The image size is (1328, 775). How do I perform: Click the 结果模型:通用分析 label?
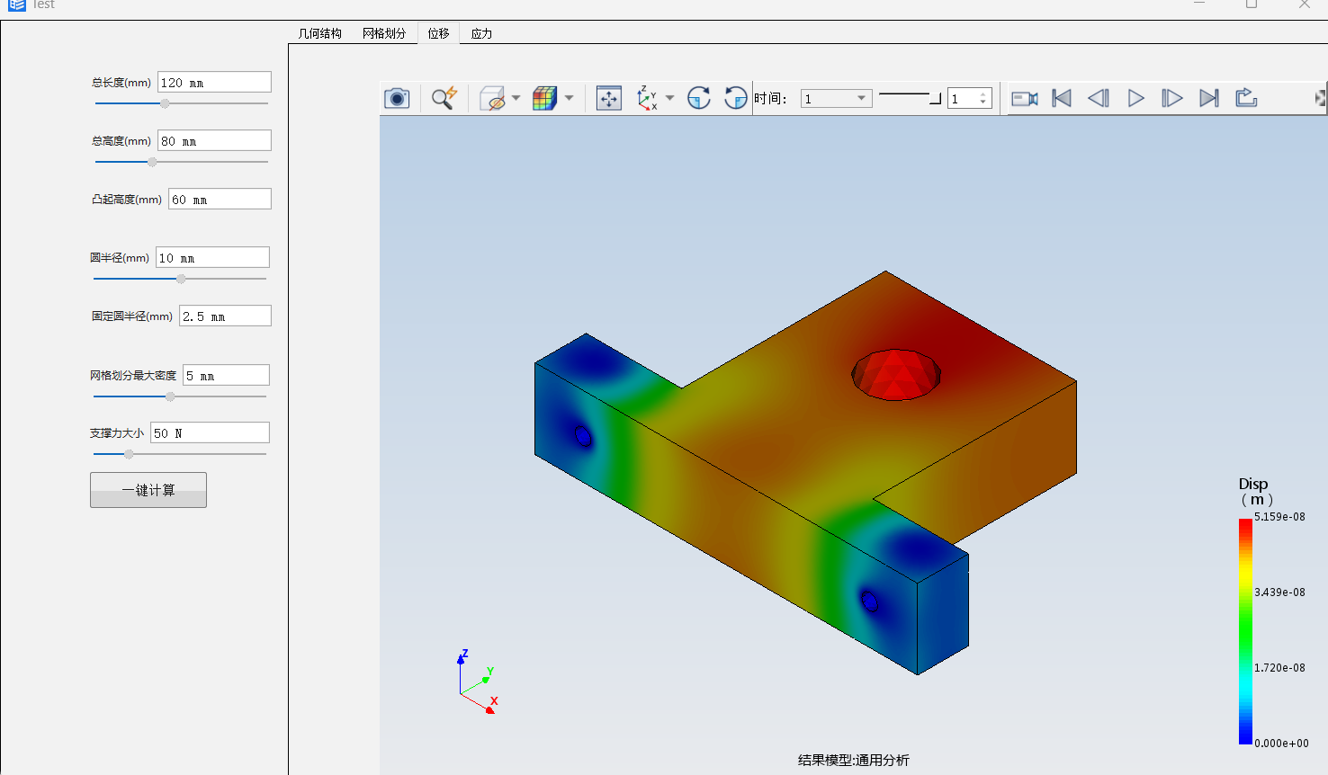tap(853, 760)
